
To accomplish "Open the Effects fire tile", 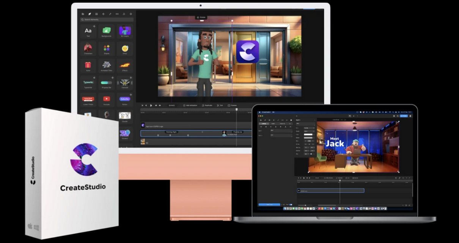I will [x=125, y=65].
